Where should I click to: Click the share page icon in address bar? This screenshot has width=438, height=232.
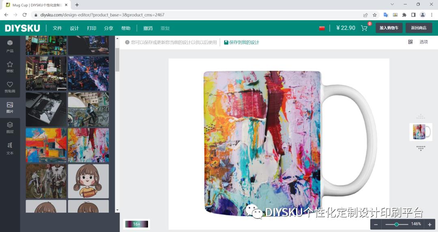(365, 15)
